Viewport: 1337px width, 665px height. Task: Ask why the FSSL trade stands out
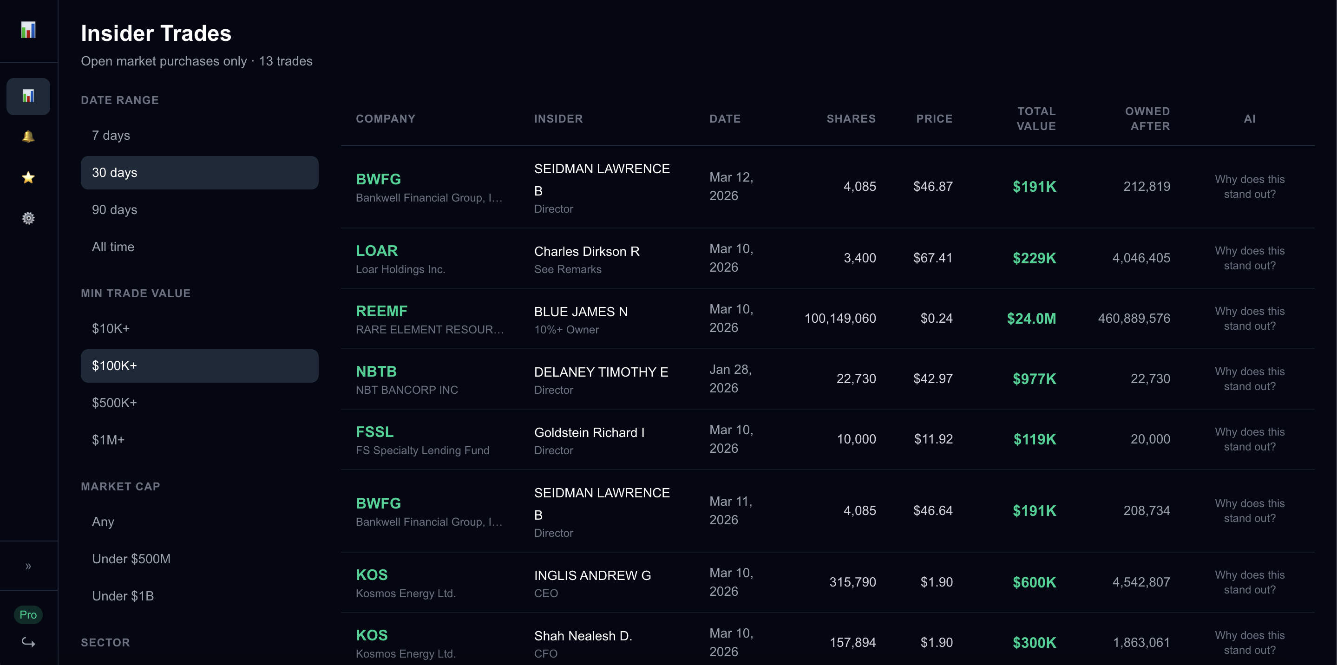tap(1249, 439)
